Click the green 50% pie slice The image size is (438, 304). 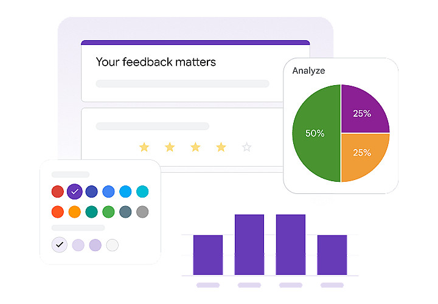[315, 134]
